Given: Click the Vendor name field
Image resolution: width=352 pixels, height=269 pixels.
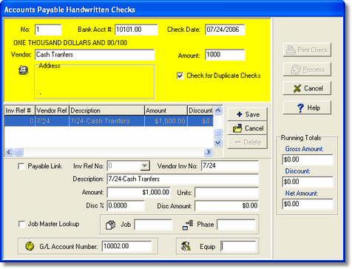Looking at the screenshot, I should pos(95,55).
